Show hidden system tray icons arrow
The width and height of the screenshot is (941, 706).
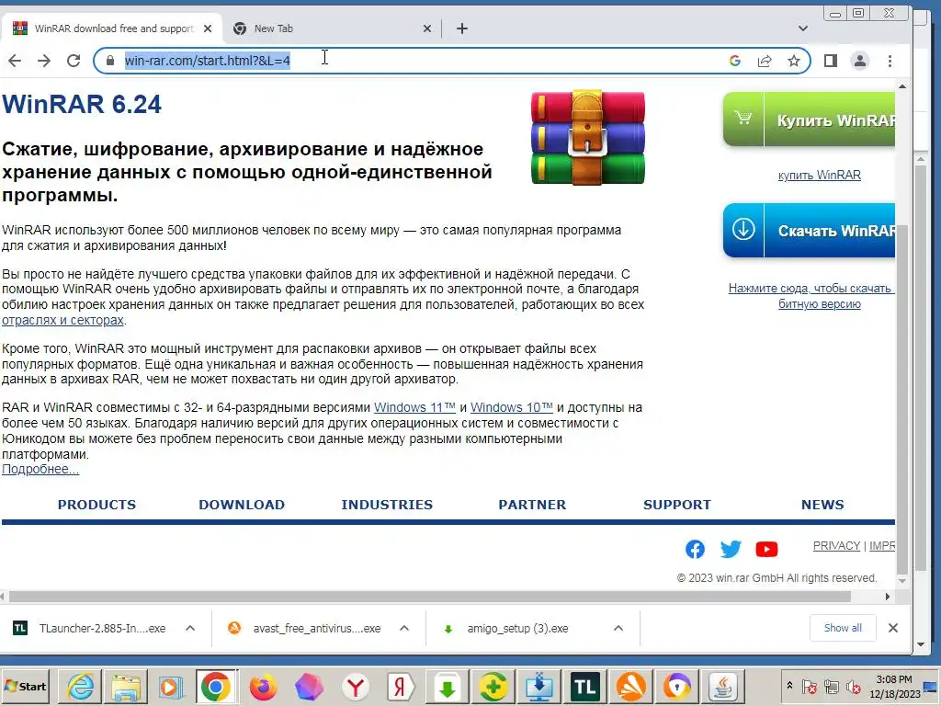click(x=789, y=686)
